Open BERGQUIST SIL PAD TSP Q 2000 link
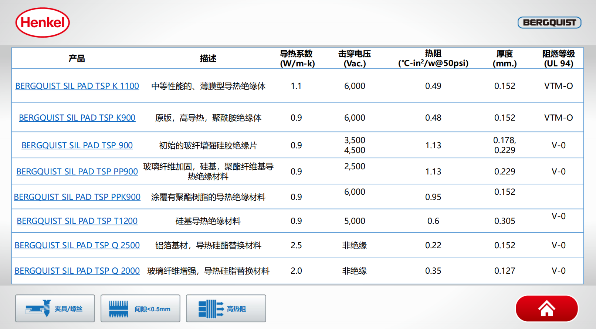 coord(77,271)
